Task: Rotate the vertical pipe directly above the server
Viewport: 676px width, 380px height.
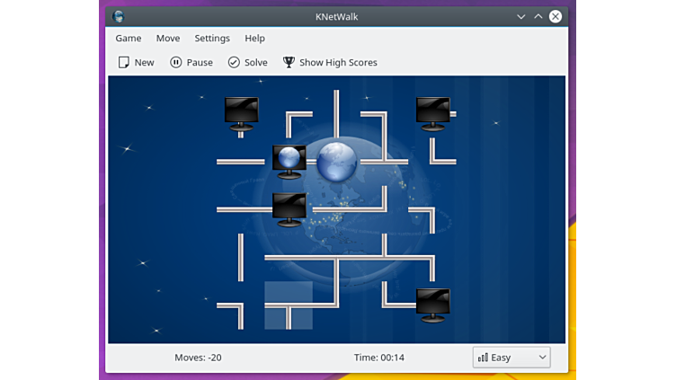Action: pyautogui.click(x=336, y=113)
